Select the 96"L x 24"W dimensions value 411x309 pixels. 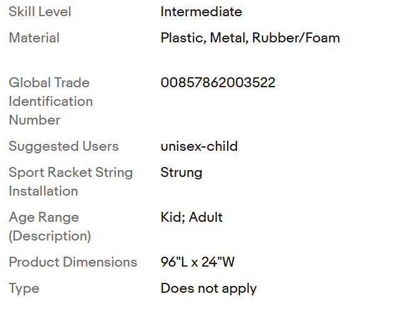pos(197,262)
